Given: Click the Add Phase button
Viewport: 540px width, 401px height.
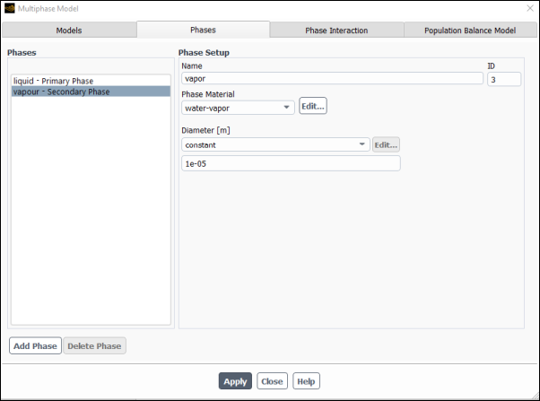Looking at the screenshot, I should [x=35, y=345].
